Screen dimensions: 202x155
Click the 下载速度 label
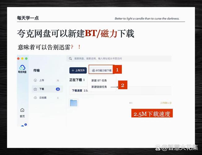coord(77,91)
